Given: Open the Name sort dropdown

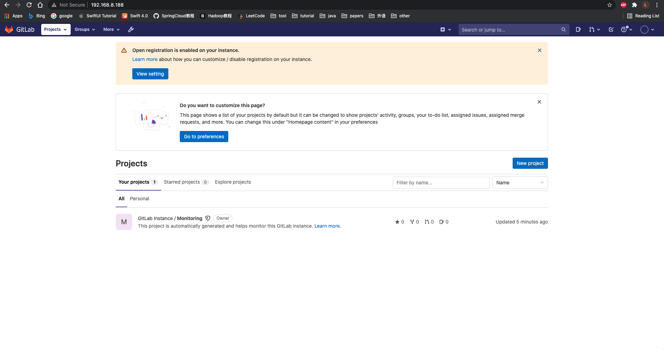Looking at the screenshot, I should (520, 183).
